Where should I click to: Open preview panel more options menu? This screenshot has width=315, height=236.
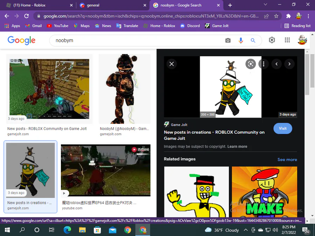264,64
